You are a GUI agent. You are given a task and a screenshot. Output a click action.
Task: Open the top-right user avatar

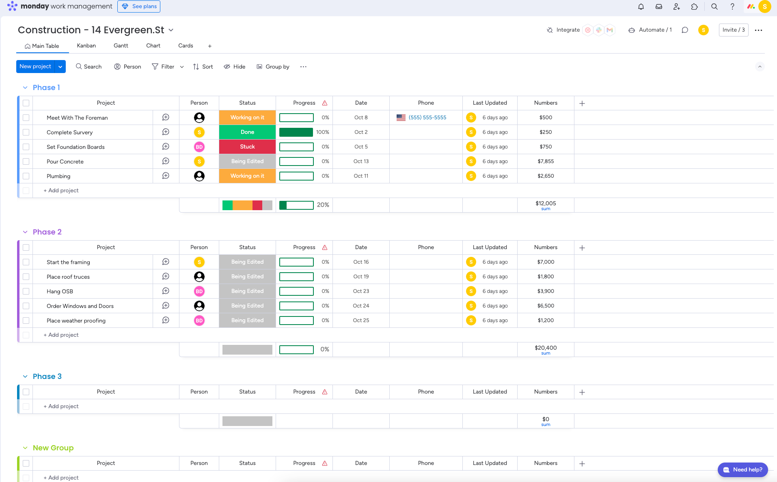(765, 6)
